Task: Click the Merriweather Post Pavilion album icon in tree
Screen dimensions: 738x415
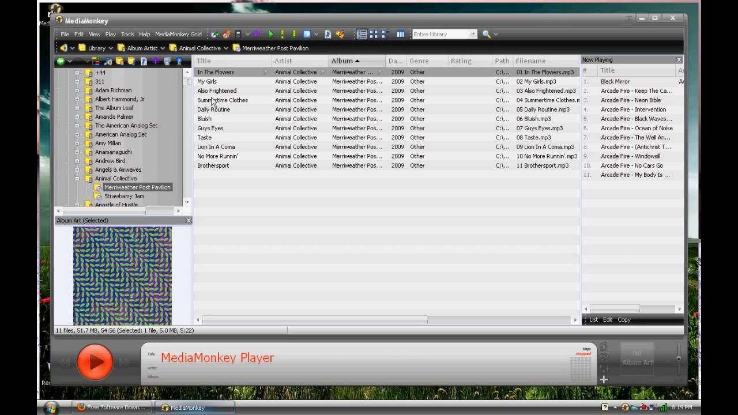Action: click(98, 187)
